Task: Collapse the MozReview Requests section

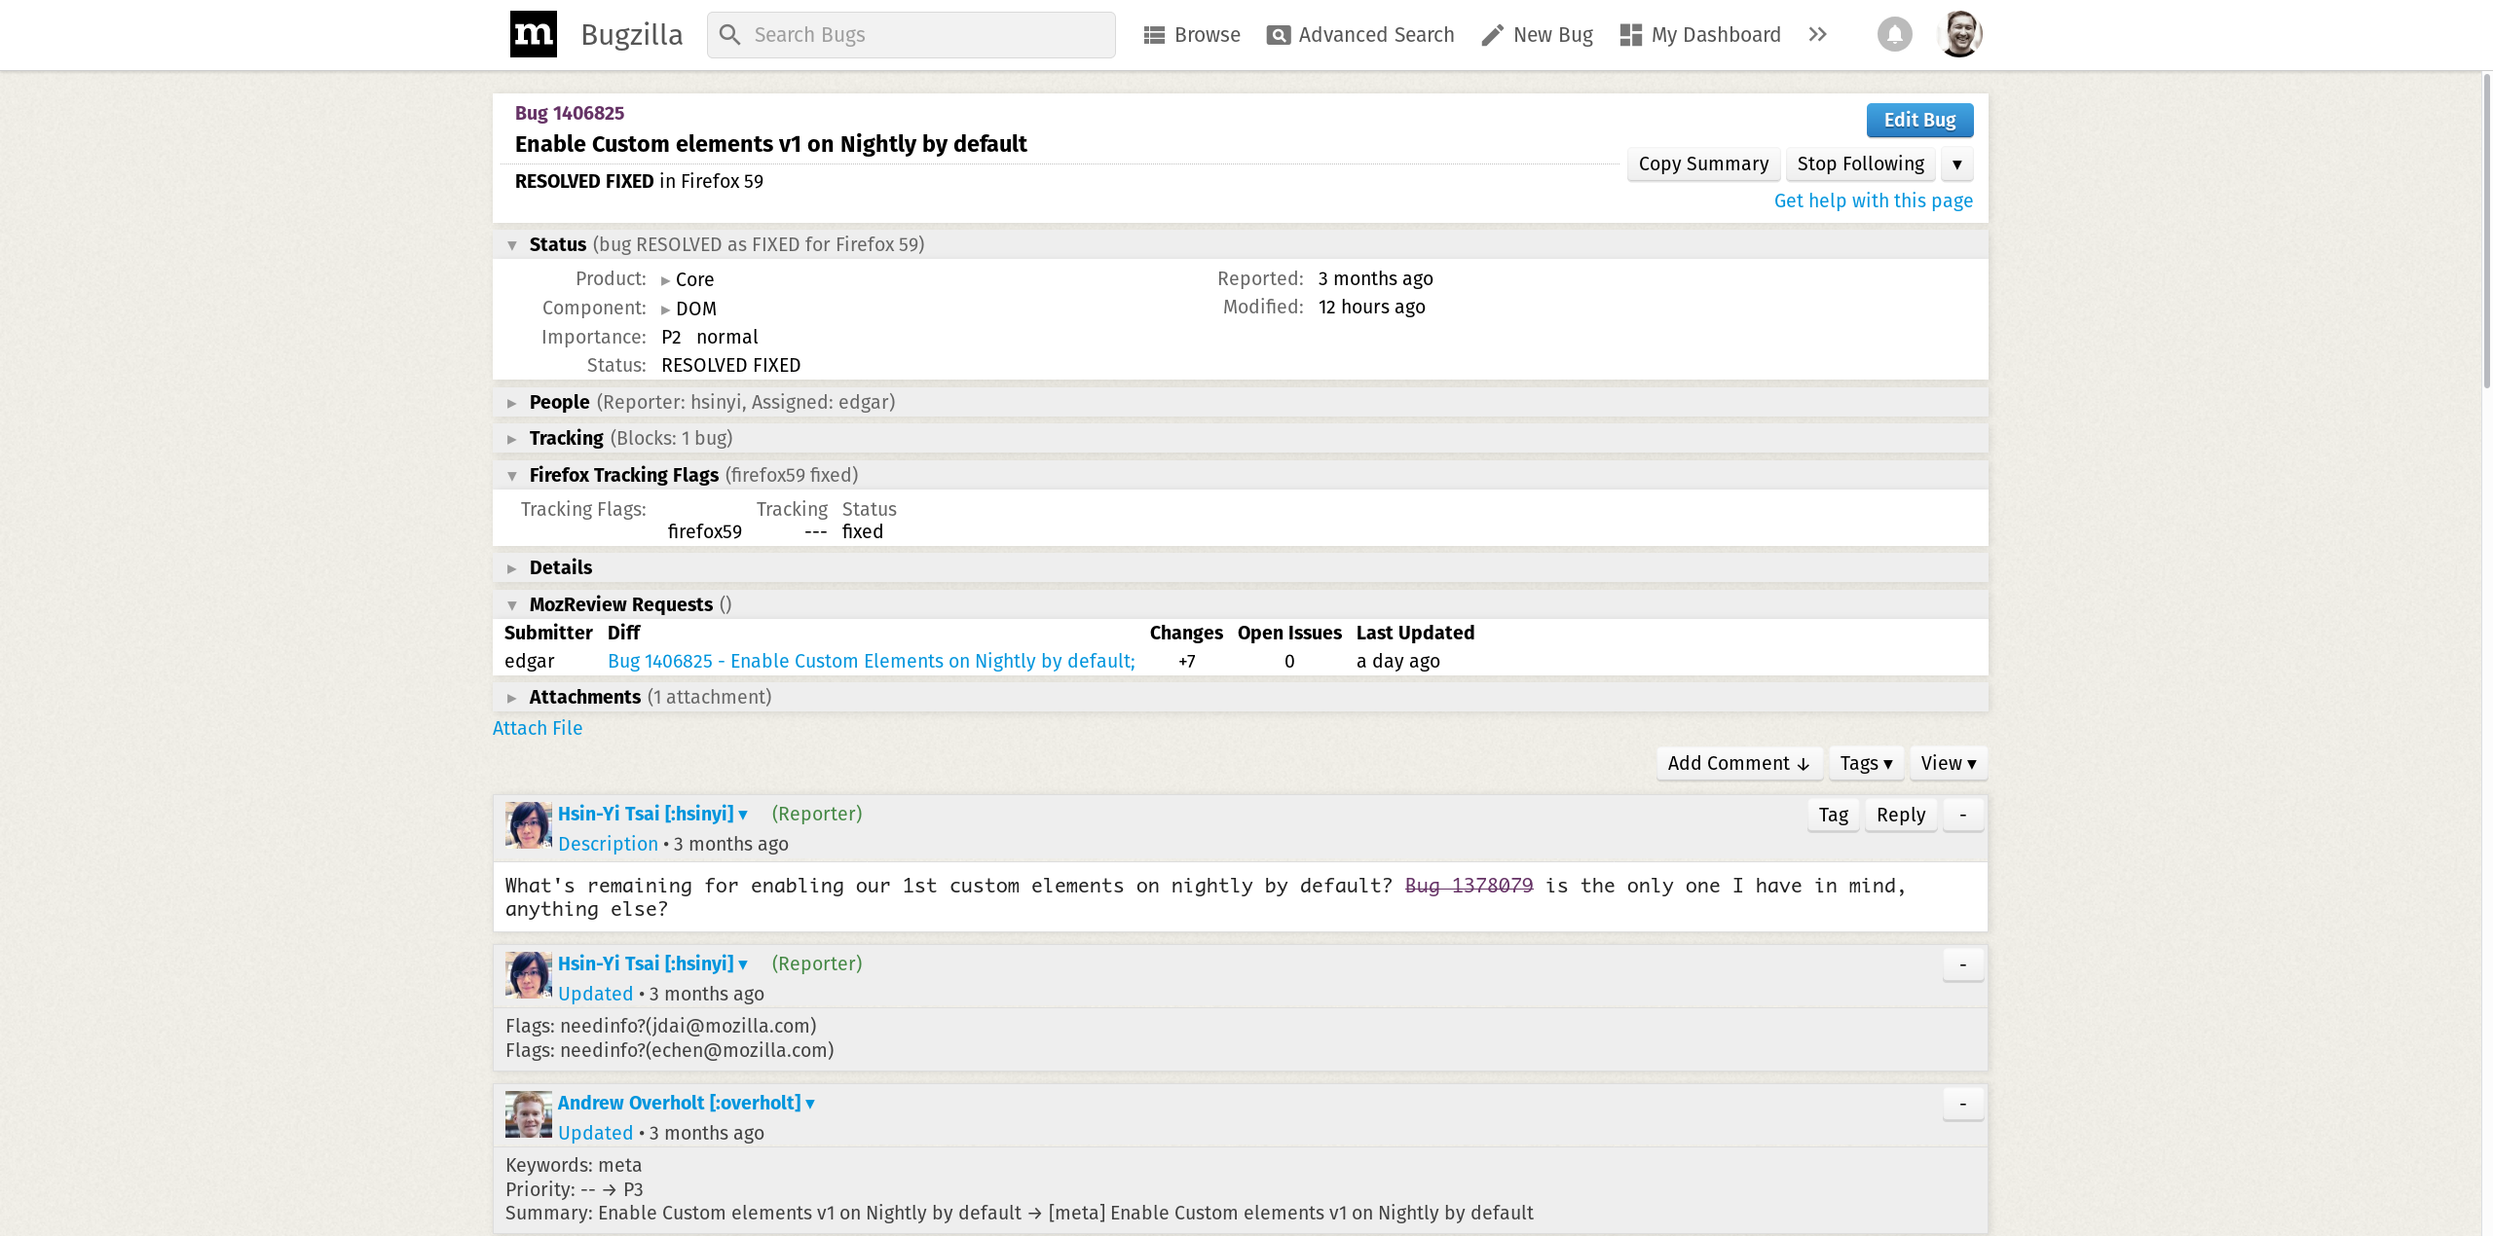Action: (x=512, y=605)
